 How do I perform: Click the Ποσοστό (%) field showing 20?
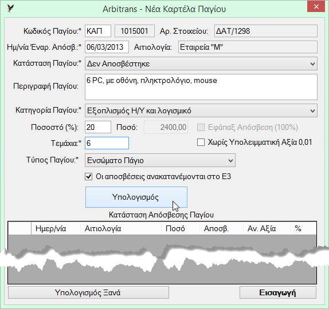click(x=98, y=127)
